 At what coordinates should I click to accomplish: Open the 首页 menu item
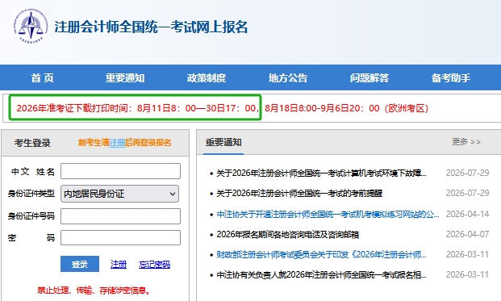42,78
